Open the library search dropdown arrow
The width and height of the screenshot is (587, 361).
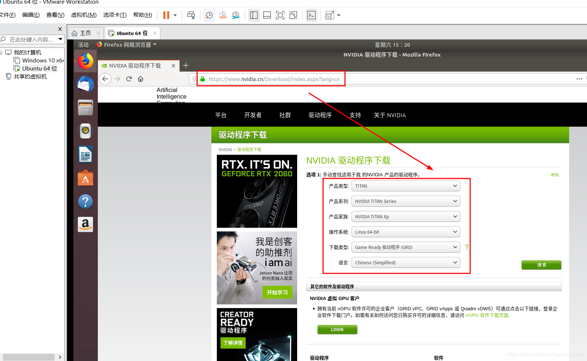[x=60, y=39]
